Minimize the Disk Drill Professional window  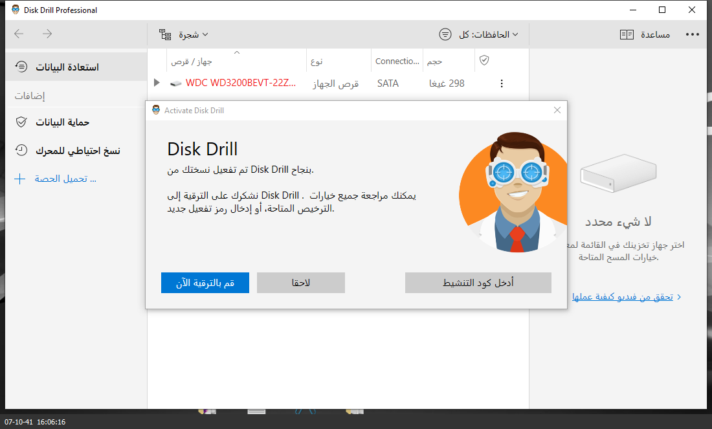(633, 10)
